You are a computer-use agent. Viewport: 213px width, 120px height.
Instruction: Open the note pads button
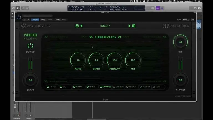(x=195, y=8)
